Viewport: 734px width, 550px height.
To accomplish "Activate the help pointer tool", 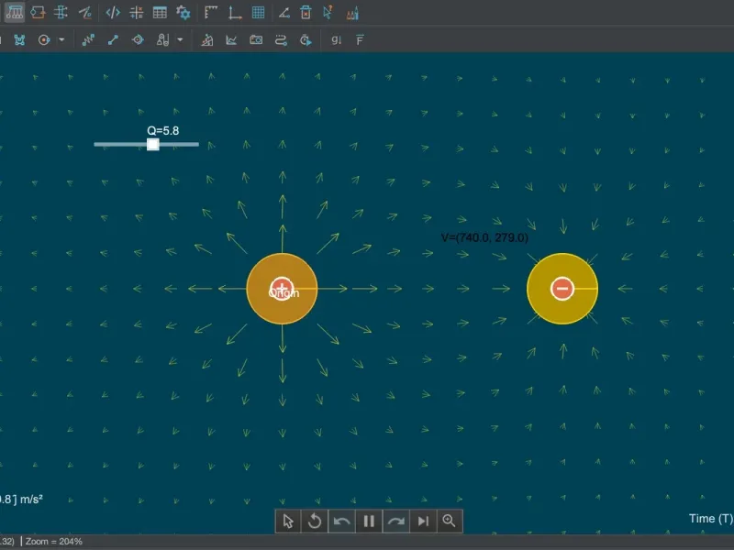I will 328,13.
